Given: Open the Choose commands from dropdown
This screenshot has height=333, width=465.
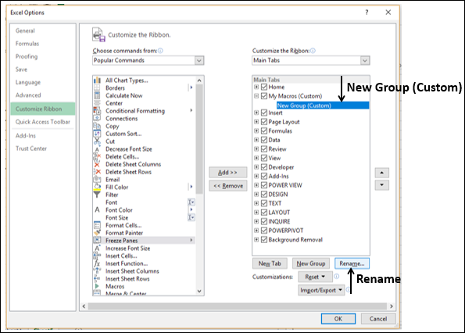Looking at the screenshot, I should (148, 60).
